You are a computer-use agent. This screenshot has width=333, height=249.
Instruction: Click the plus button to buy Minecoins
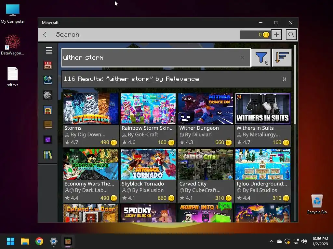(x=276, y=34)
